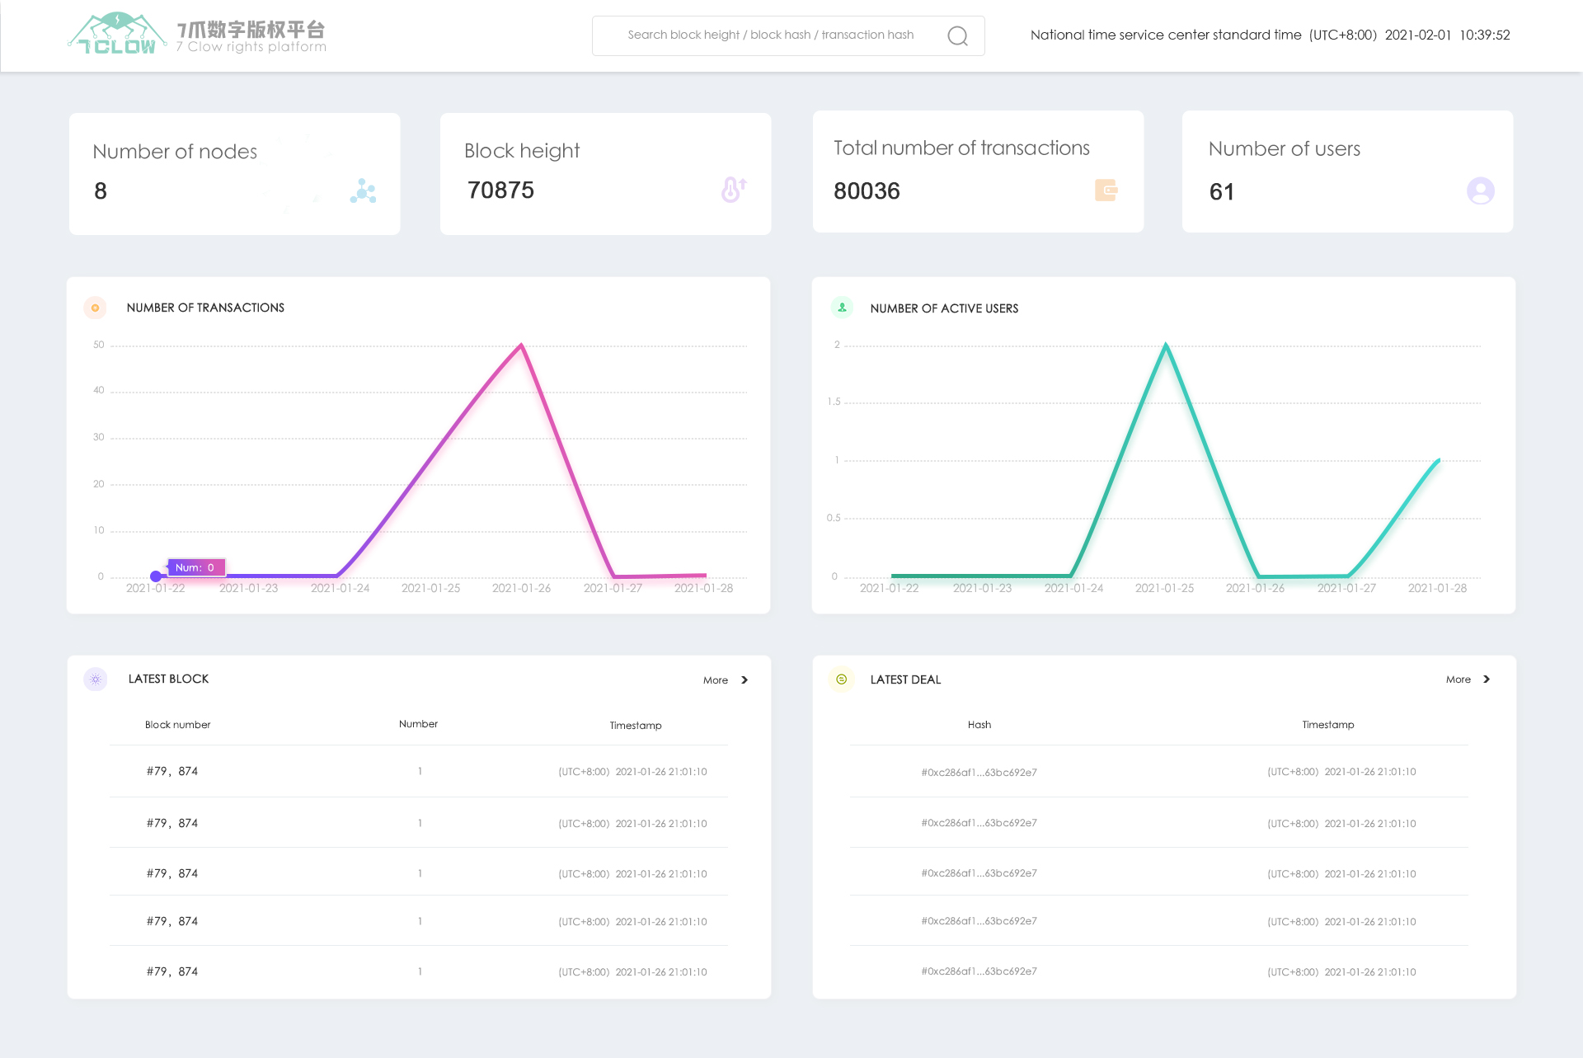Click the Total number of transactions card
The width and height of the screenshot is (1583, 1058).
point(978,172)
